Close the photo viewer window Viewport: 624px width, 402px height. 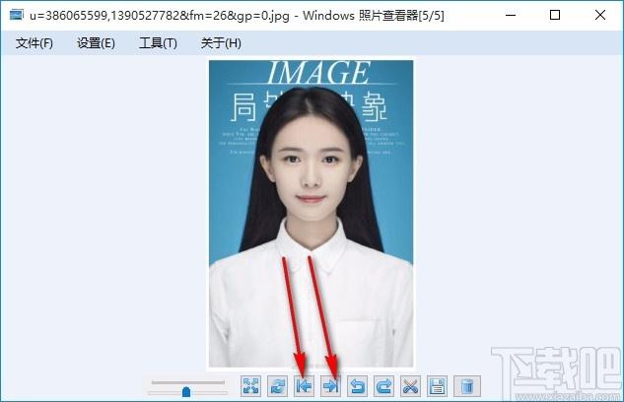pyautogui.click(x=600, y=15)
